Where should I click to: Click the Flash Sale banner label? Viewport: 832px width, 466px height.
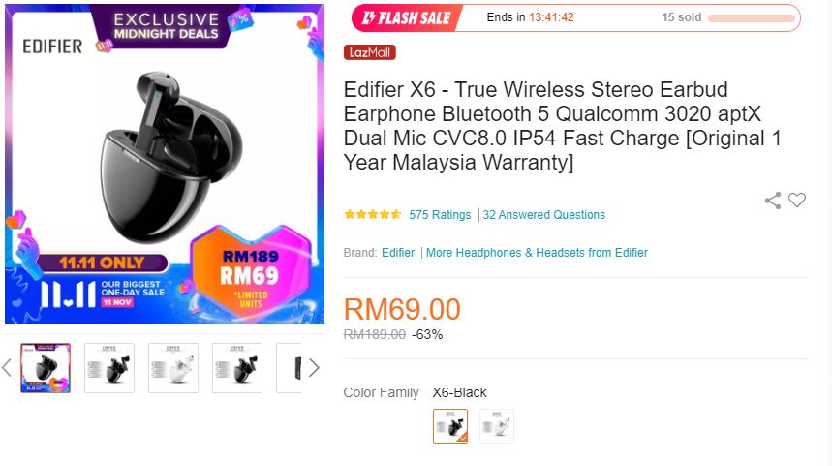407,18
